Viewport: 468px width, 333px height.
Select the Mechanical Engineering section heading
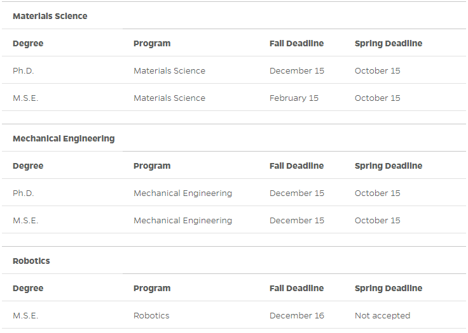coord(64,138)
